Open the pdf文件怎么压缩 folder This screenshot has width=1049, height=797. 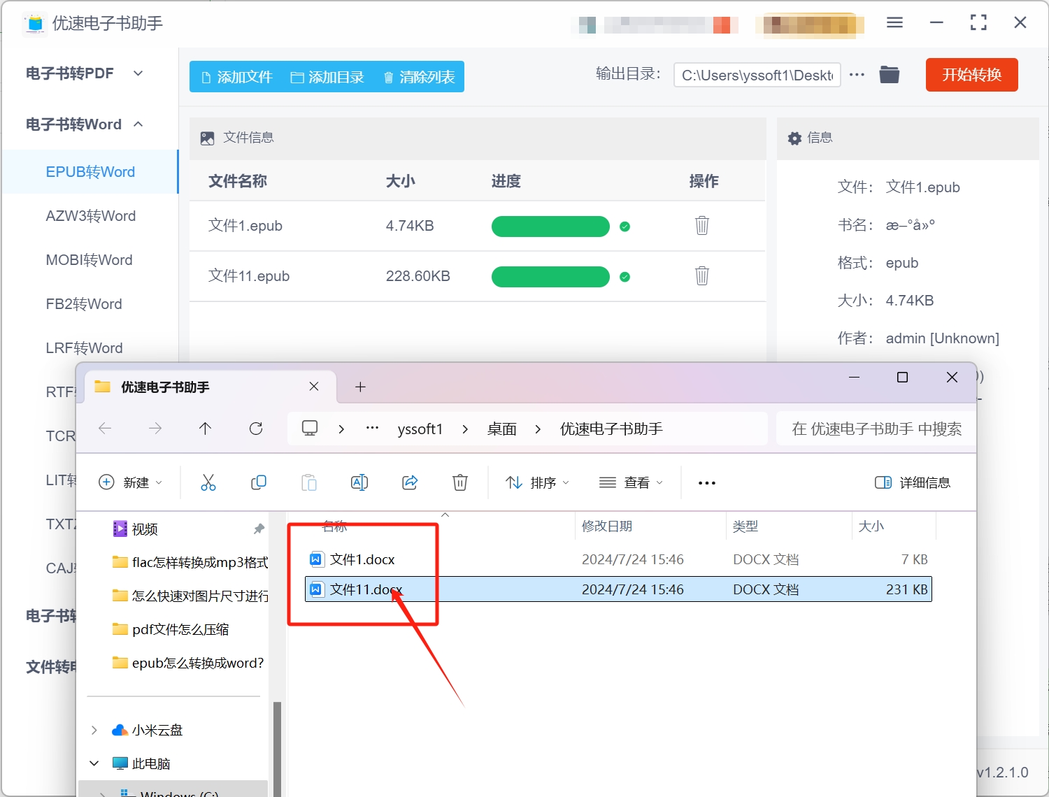[180, 629]
